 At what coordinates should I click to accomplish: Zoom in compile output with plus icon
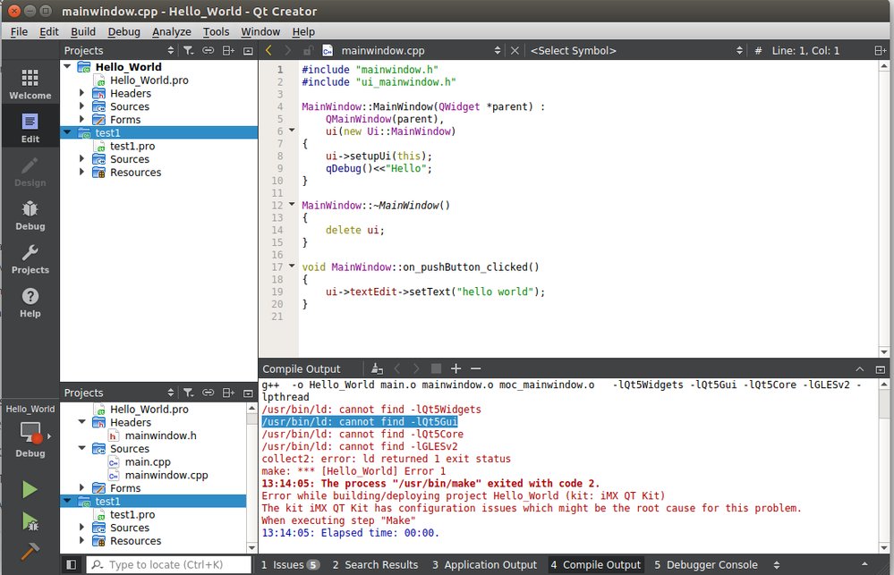456,368
